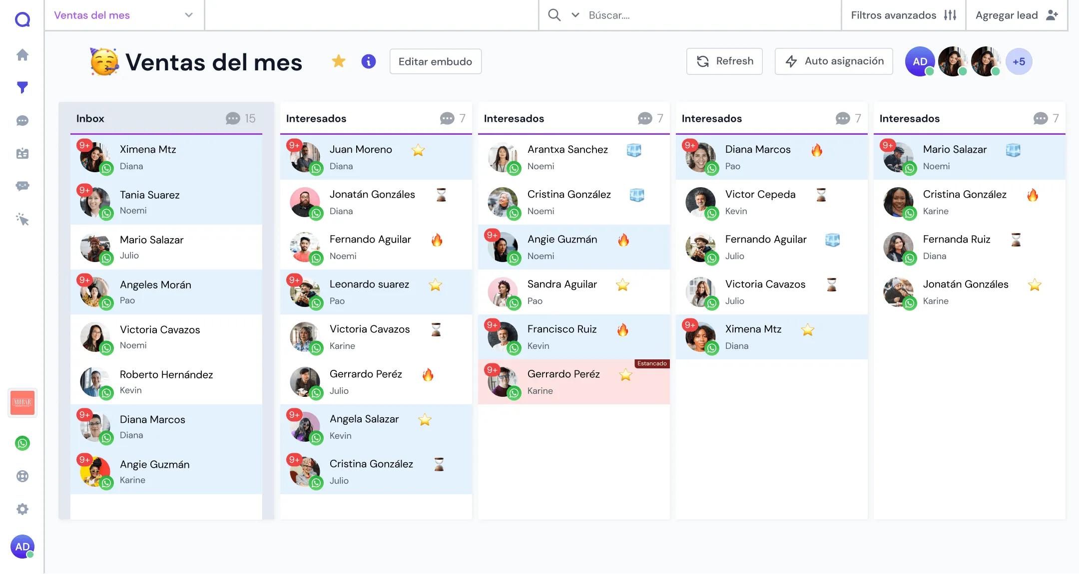The height and width of the screenshot is (574, 1079).
Task: Open the help lifebuoy sidebar icon
Action: click(x=22, y=476)
